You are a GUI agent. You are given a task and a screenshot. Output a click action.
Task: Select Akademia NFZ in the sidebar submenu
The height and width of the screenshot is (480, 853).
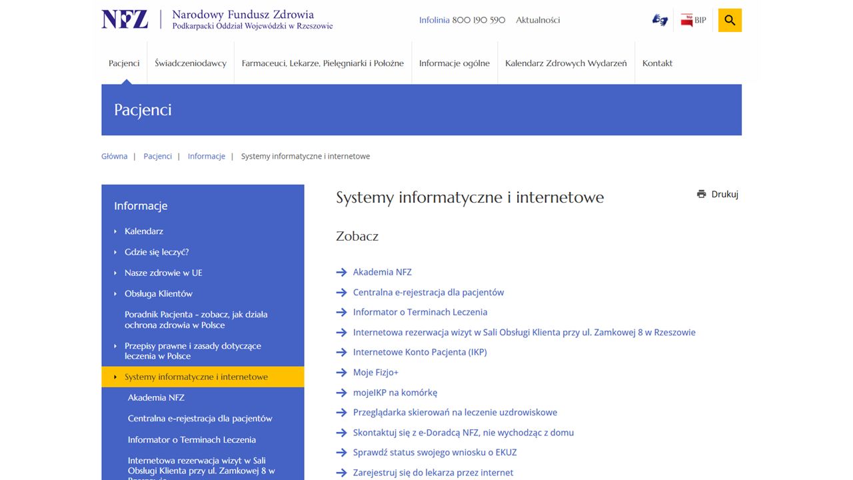pyautogui.click(x=156, y=397)
